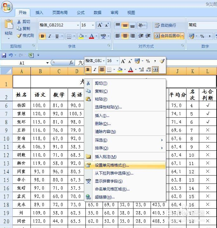
Task: Click mini toolbar merge and center icon
Action: pyautogui.click(x=155, y=70)
